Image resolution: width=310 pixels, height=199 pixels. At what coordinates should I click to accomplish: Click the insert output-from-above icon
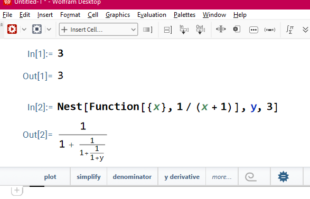click(x=200, y=29)
